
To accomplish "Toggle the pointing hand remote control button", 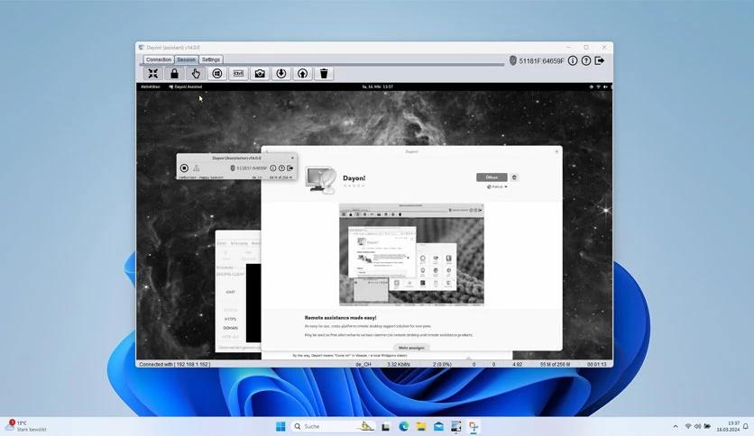I will point(196,74).
